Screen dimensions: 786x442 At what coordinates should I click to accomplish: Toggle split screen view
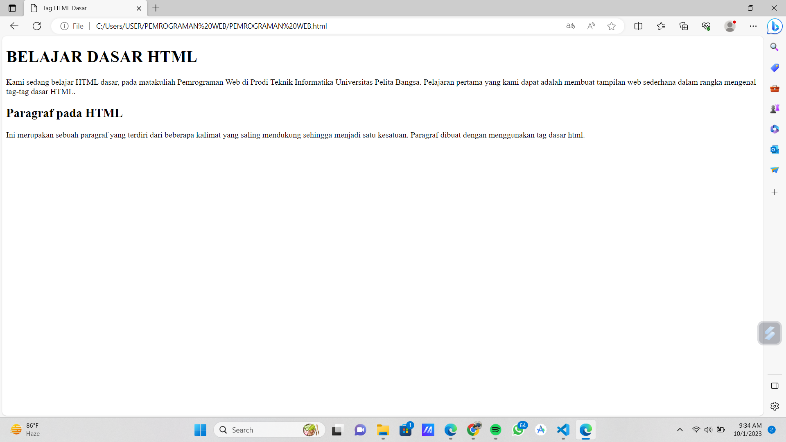click(x=639, y=26)
